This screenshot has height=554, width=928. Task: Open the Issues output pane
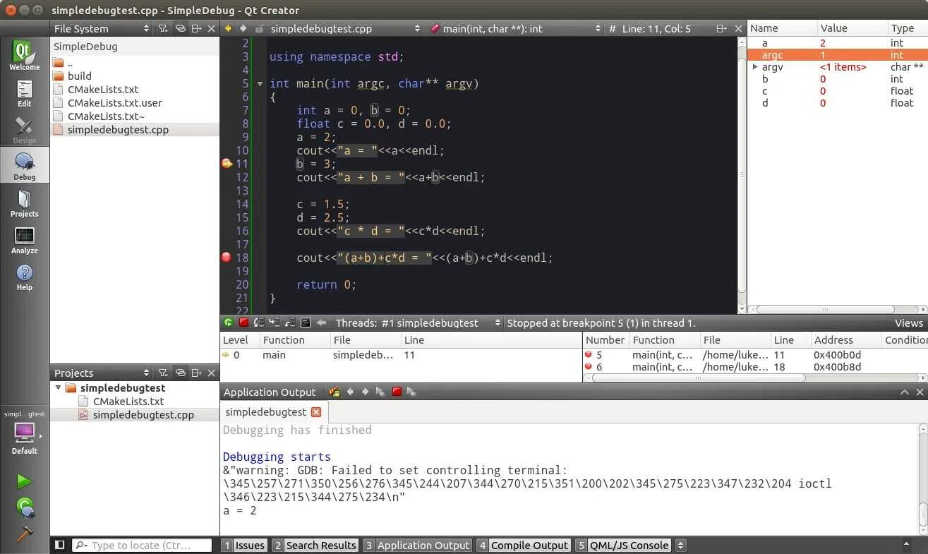(x=243, y=545)
